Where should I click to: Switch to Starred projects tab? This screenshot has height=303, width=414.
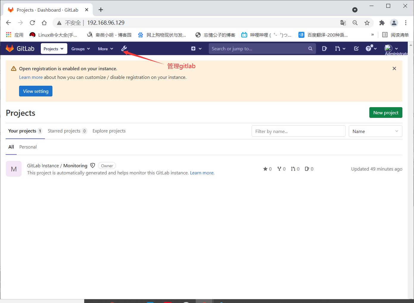point(67,131)
